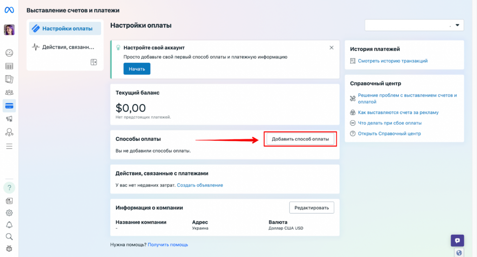Open the search magnifier icon

coord(9,237)
